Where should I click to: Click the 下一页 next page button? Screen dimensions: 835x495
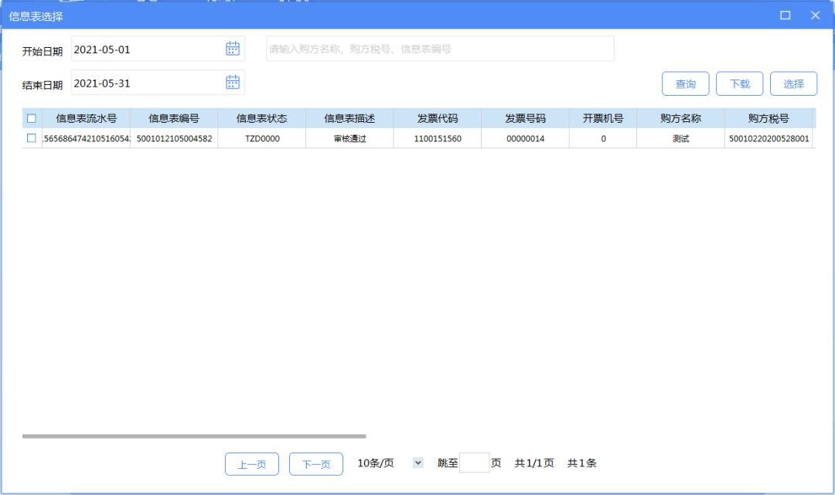pos(315,463)
